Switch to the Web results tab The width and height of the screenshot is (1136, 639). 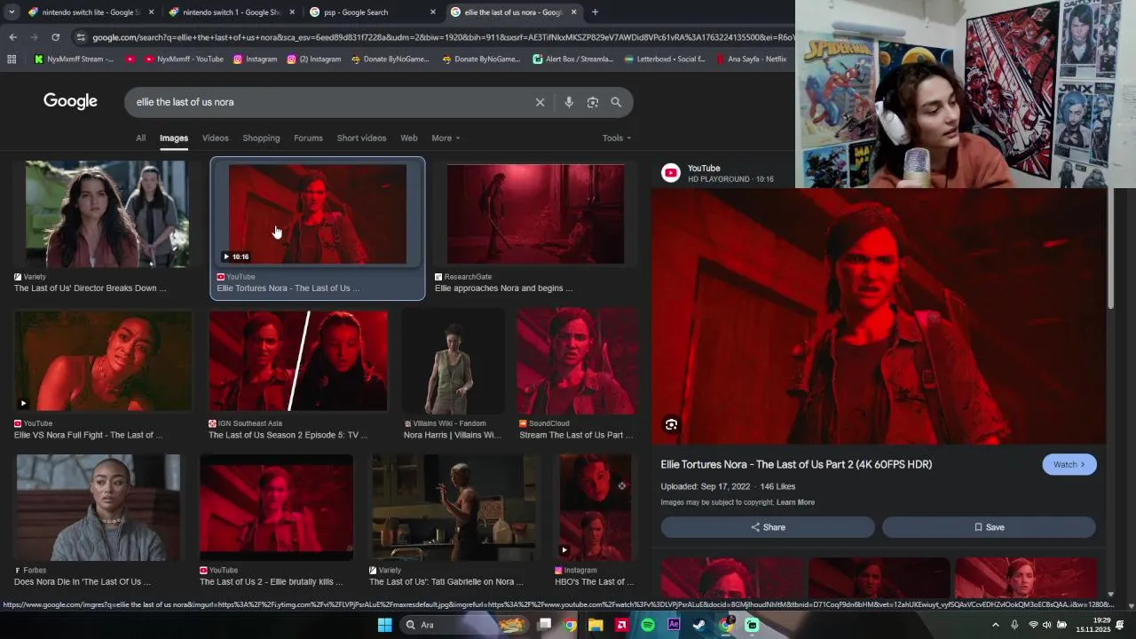point(408,138)
